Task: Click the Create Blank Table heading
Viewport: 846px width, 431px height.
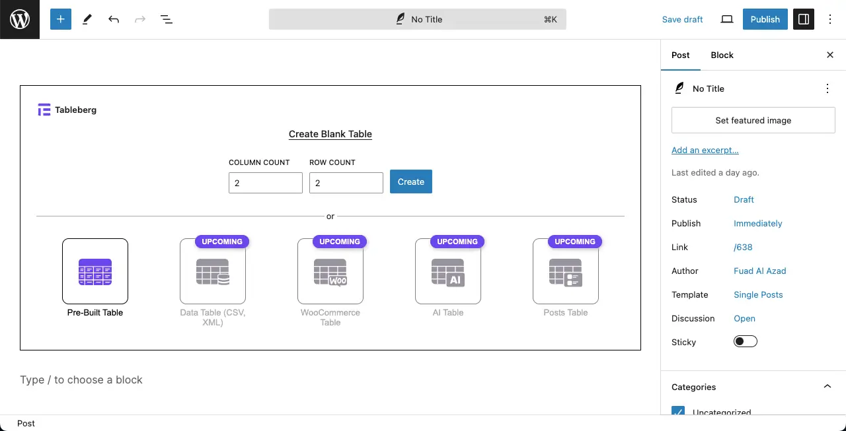Action: coord(330,134)
